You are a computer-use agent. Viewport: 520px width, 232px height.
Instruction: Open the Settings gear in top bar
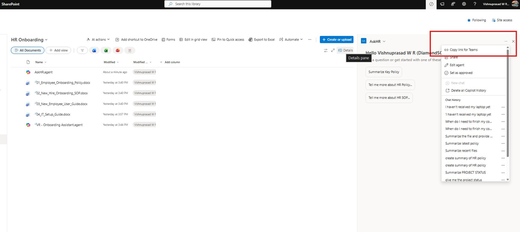point(464,4)
